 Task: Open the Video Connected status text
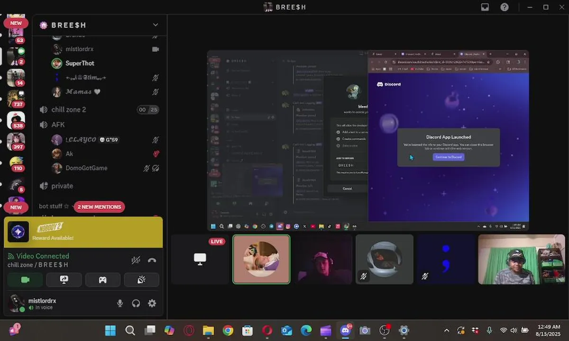(x=43, y=256)
